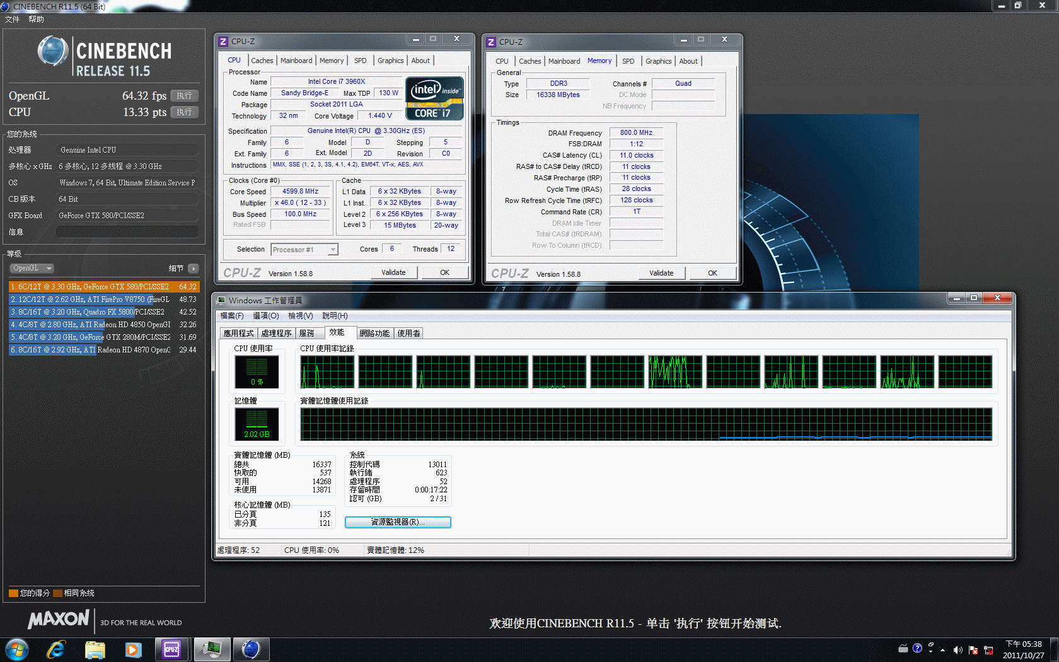Viewport: 1059px width, 662px height.
Task: Select ranking row 6. 8C/16T Radeon HD 4870
Action: (103, 350)
